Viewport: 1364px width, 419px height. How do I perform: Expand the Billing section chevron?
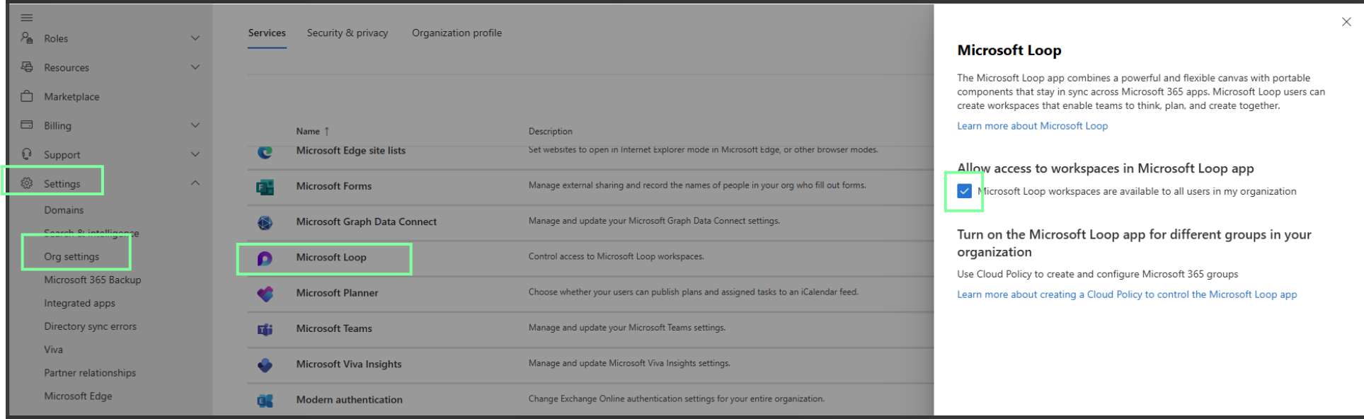click(x=195, y=125)
